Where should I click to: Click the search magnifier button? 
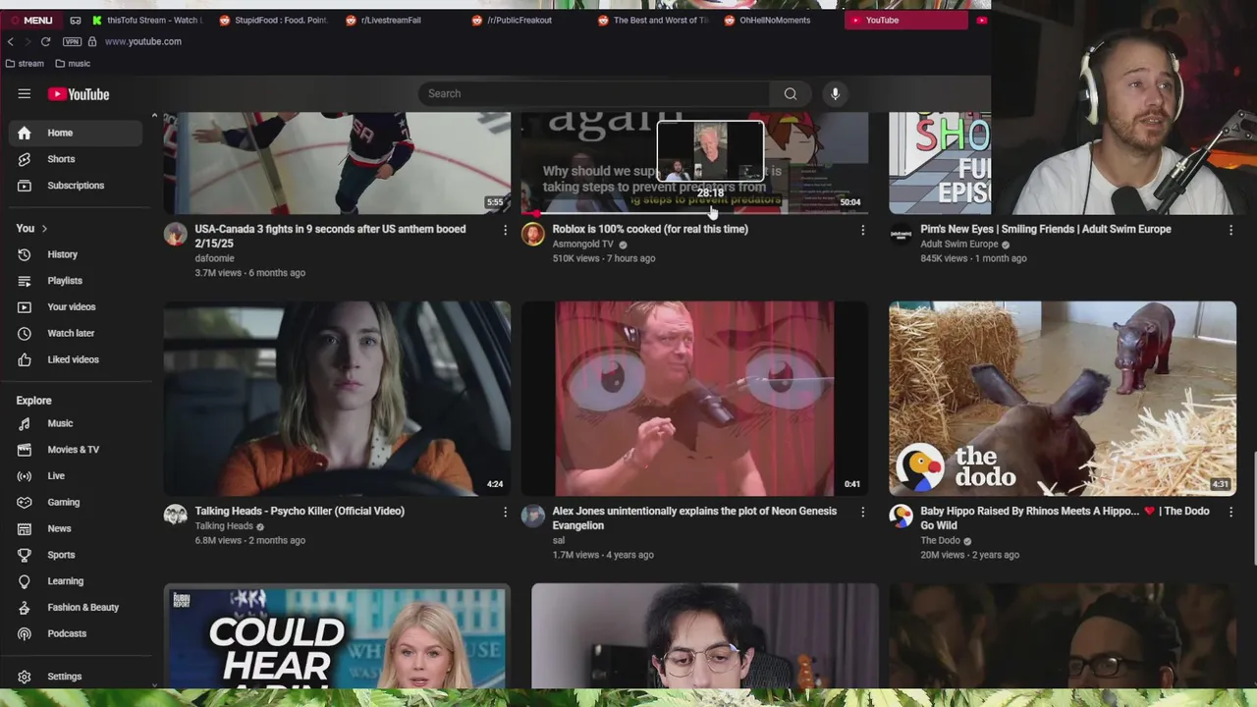pyautogui.click(x=791, y=93)
